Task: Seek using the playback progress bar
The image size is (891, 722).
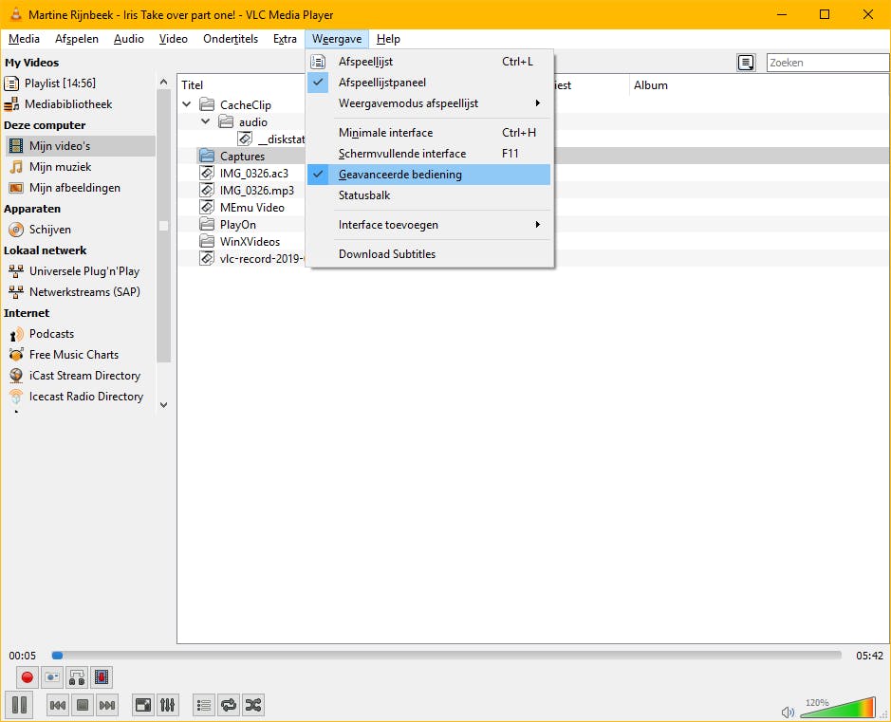Action: [447, 656]
